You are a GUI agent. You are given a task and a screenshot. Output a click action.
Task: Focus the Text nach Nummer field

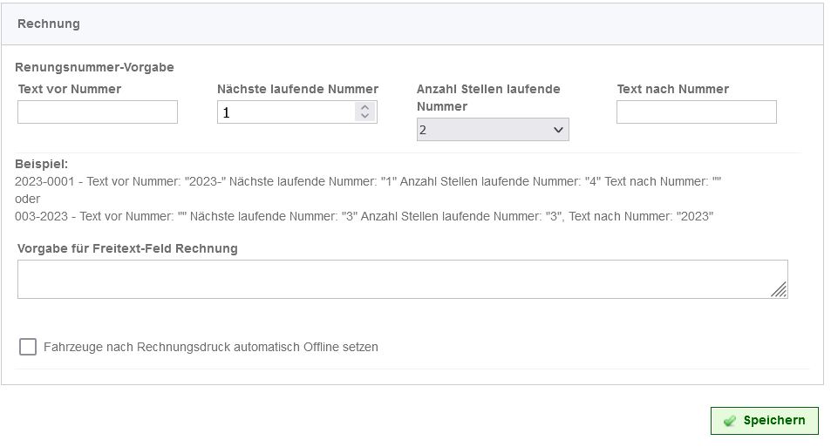point(697,112)
